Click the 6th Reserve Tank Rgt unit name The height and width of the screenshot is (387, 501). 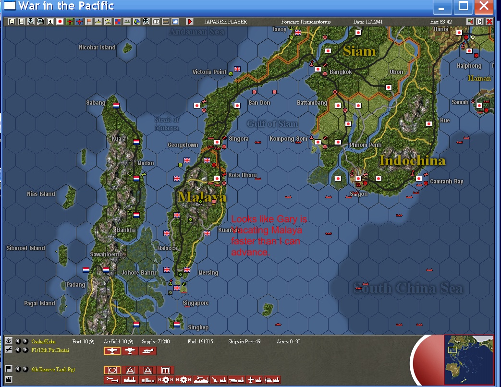(x=53, y=369)
